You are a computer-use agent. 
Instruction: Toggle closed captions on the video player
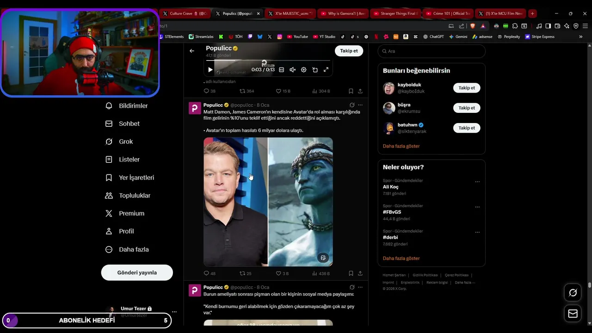click(x=281, y=70)
